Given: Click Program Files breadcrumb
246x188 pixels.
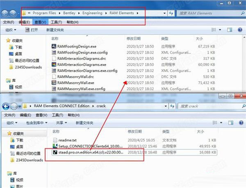Looking at the screenshot, I should (44, 13).
